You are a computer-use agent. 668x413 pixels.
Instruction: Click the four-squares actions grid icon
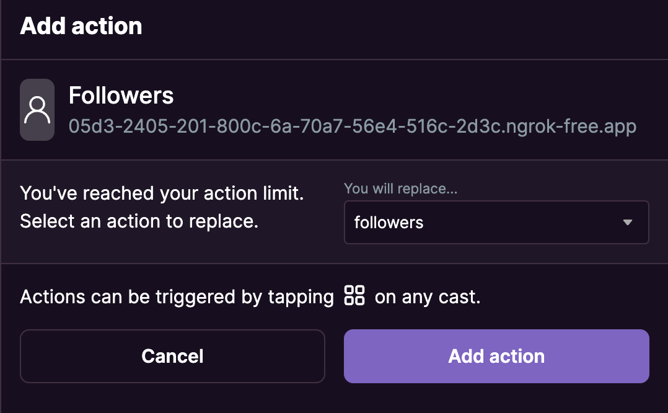pyautogui.click(x=354, y=295)
